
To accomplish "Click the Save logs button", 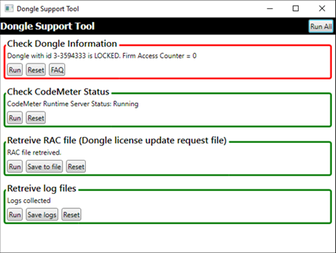I will coord(42,215).
